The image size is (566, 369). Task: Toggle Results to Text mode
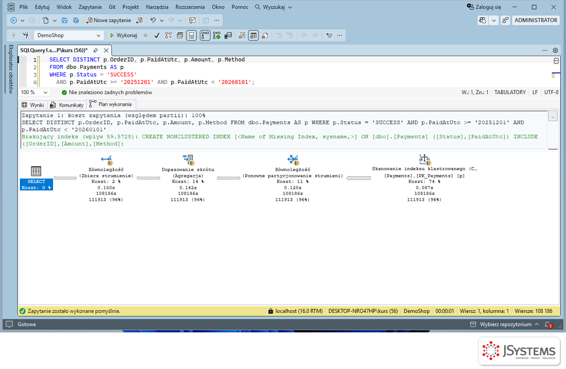click(x=242, y=35)
